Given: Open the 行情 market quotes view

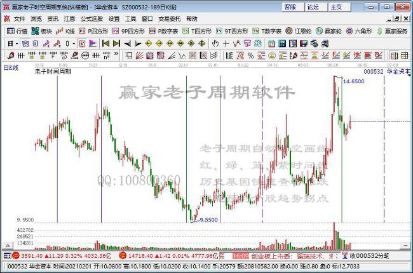Looking at the screenshot, I should coord(17,31).
